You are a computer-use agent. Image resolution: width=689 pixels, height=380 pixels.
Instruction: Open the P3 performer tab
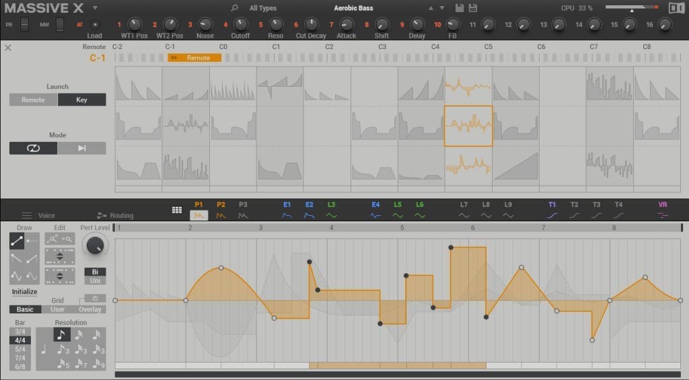pos(243,211)
